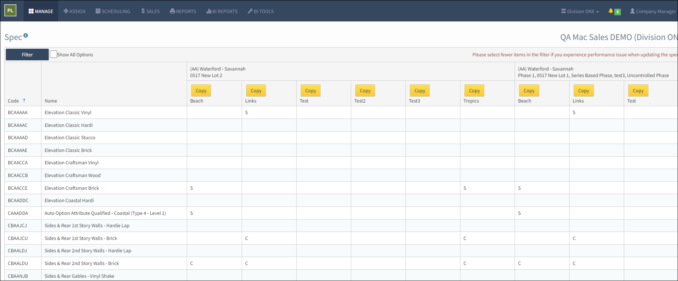This screenshot has height=281, width=678.
Task: Select Sides & Rear Gables - Vinyl Shake
Action: coord(79,276)
